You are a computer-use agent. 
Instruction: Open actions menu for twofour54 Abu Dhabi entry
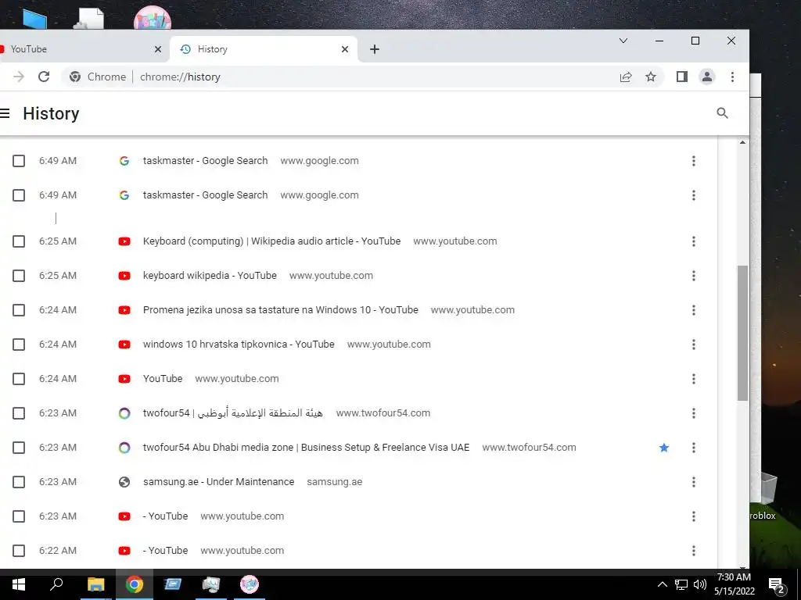pos(693,448)
